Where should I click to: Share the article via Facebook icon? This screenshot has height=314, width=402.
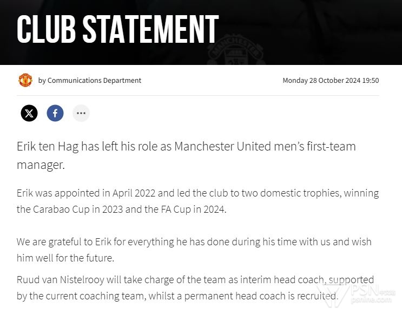[55, 113]
